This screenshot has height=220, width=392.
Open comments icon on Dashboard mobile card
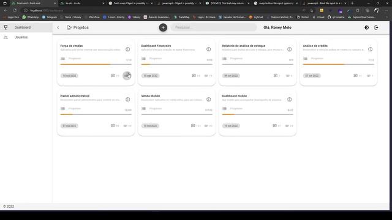coord(274,126)
